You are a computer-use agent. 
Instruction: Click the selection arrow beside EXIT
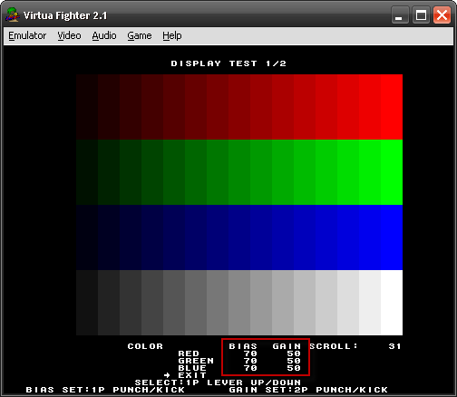[167, 375]
